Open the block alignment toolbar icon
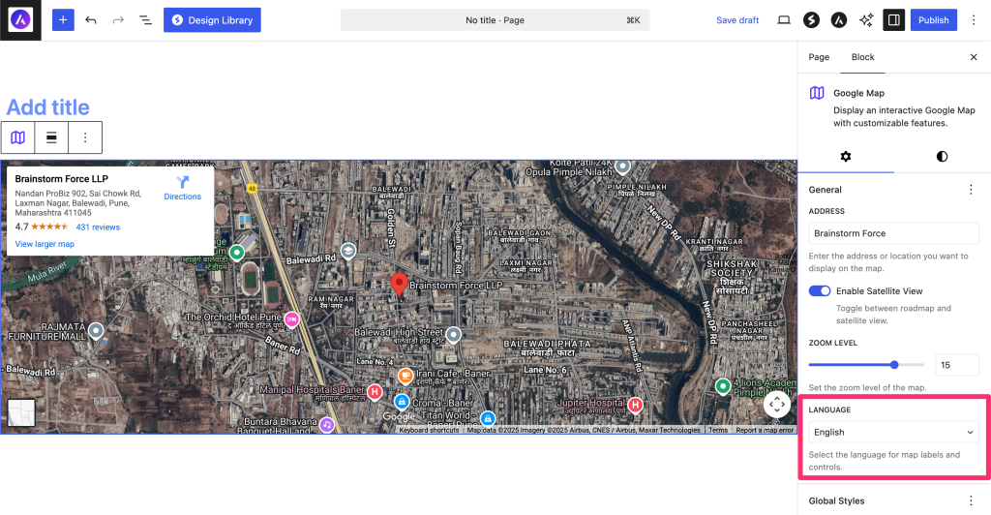 pyautogui.click(x=51, y=137)
